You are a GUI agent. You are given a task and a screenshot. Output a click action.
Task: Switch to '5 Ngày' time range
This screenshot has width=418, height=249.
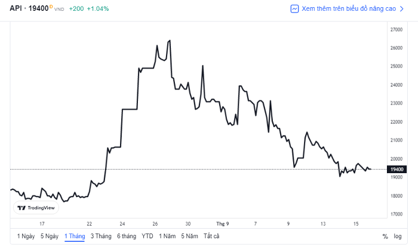[x=50, y=236]
